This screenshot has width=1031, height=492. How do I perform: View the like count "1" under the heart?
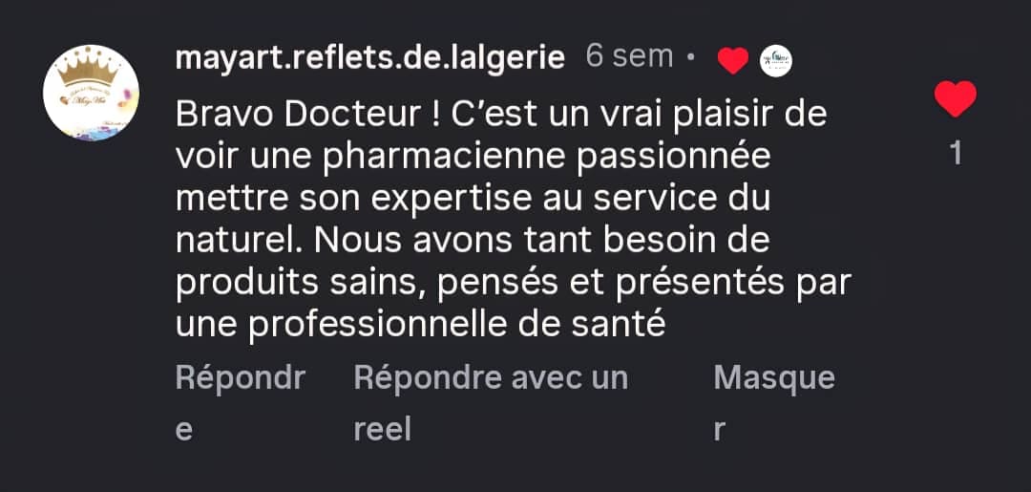(956, 155)
